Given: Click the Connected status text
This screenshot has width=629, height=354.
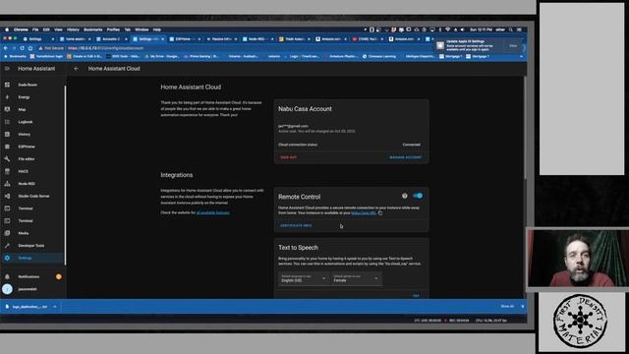Looking at the screenshot, I should click(412, 145).
